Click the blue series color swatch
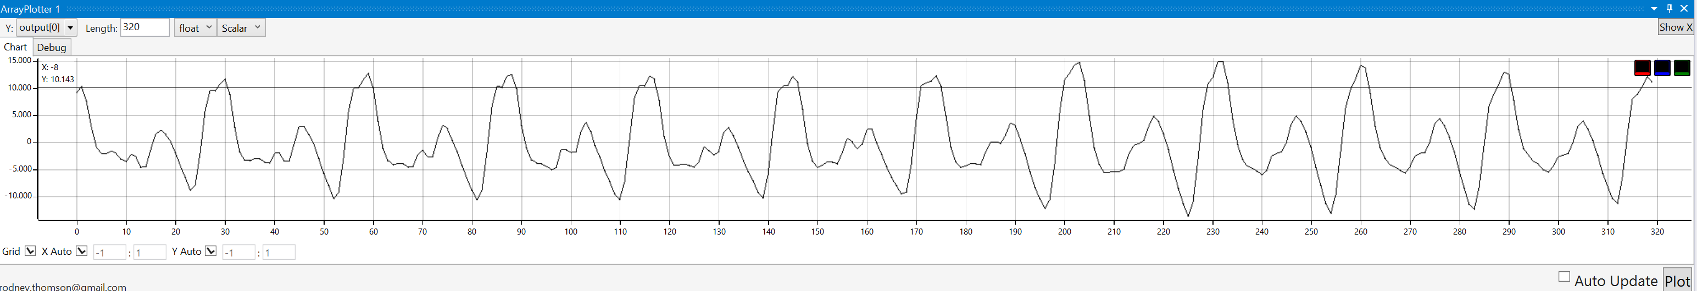This screenshot has width=1697, height=291. pos(1661,67)
